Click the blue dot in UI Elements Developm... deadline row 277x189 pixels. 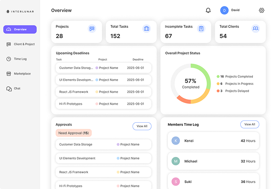97,80
